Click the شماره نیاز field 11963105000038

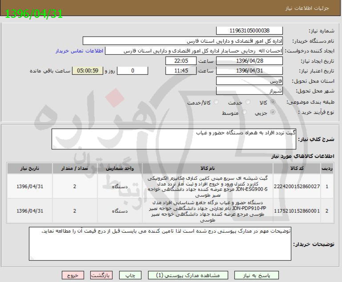coord(249,31)
